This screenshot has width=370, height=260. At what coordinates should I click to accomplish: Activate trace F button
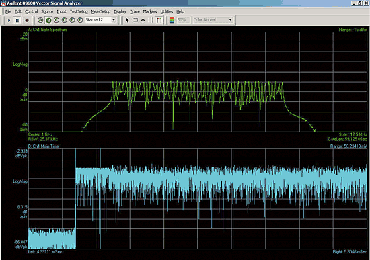80,20
